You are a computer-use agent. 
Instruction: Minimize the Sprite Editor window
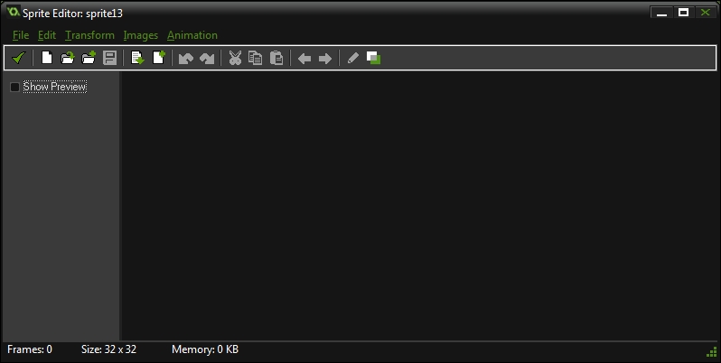(661, 13)
